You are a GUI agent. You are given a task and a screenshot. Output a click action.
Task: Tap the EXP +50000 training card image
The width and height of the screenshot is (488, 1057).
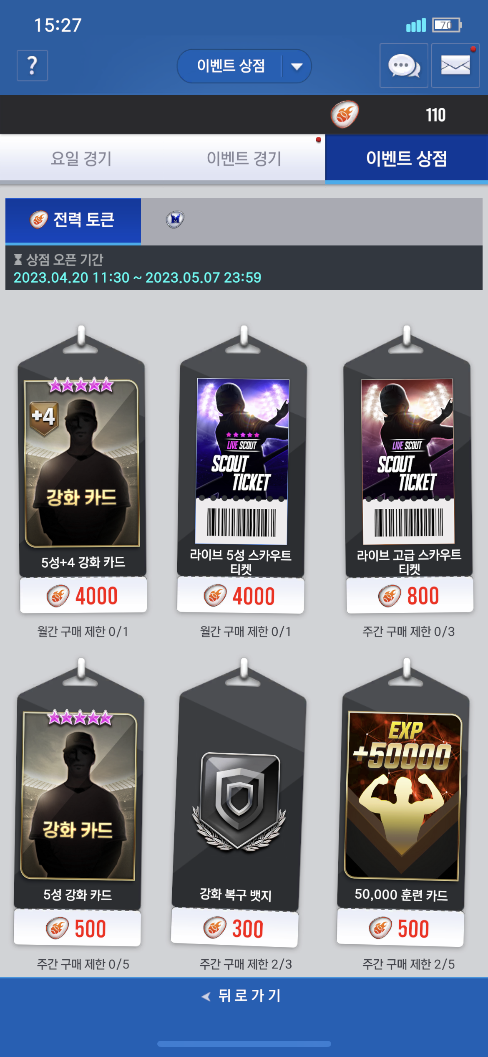[x=403, y=795]
